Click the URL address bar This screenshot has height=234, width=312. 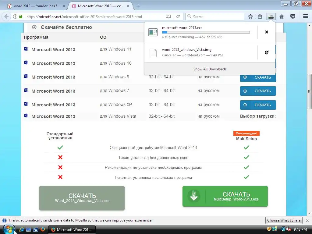(94, 16)
